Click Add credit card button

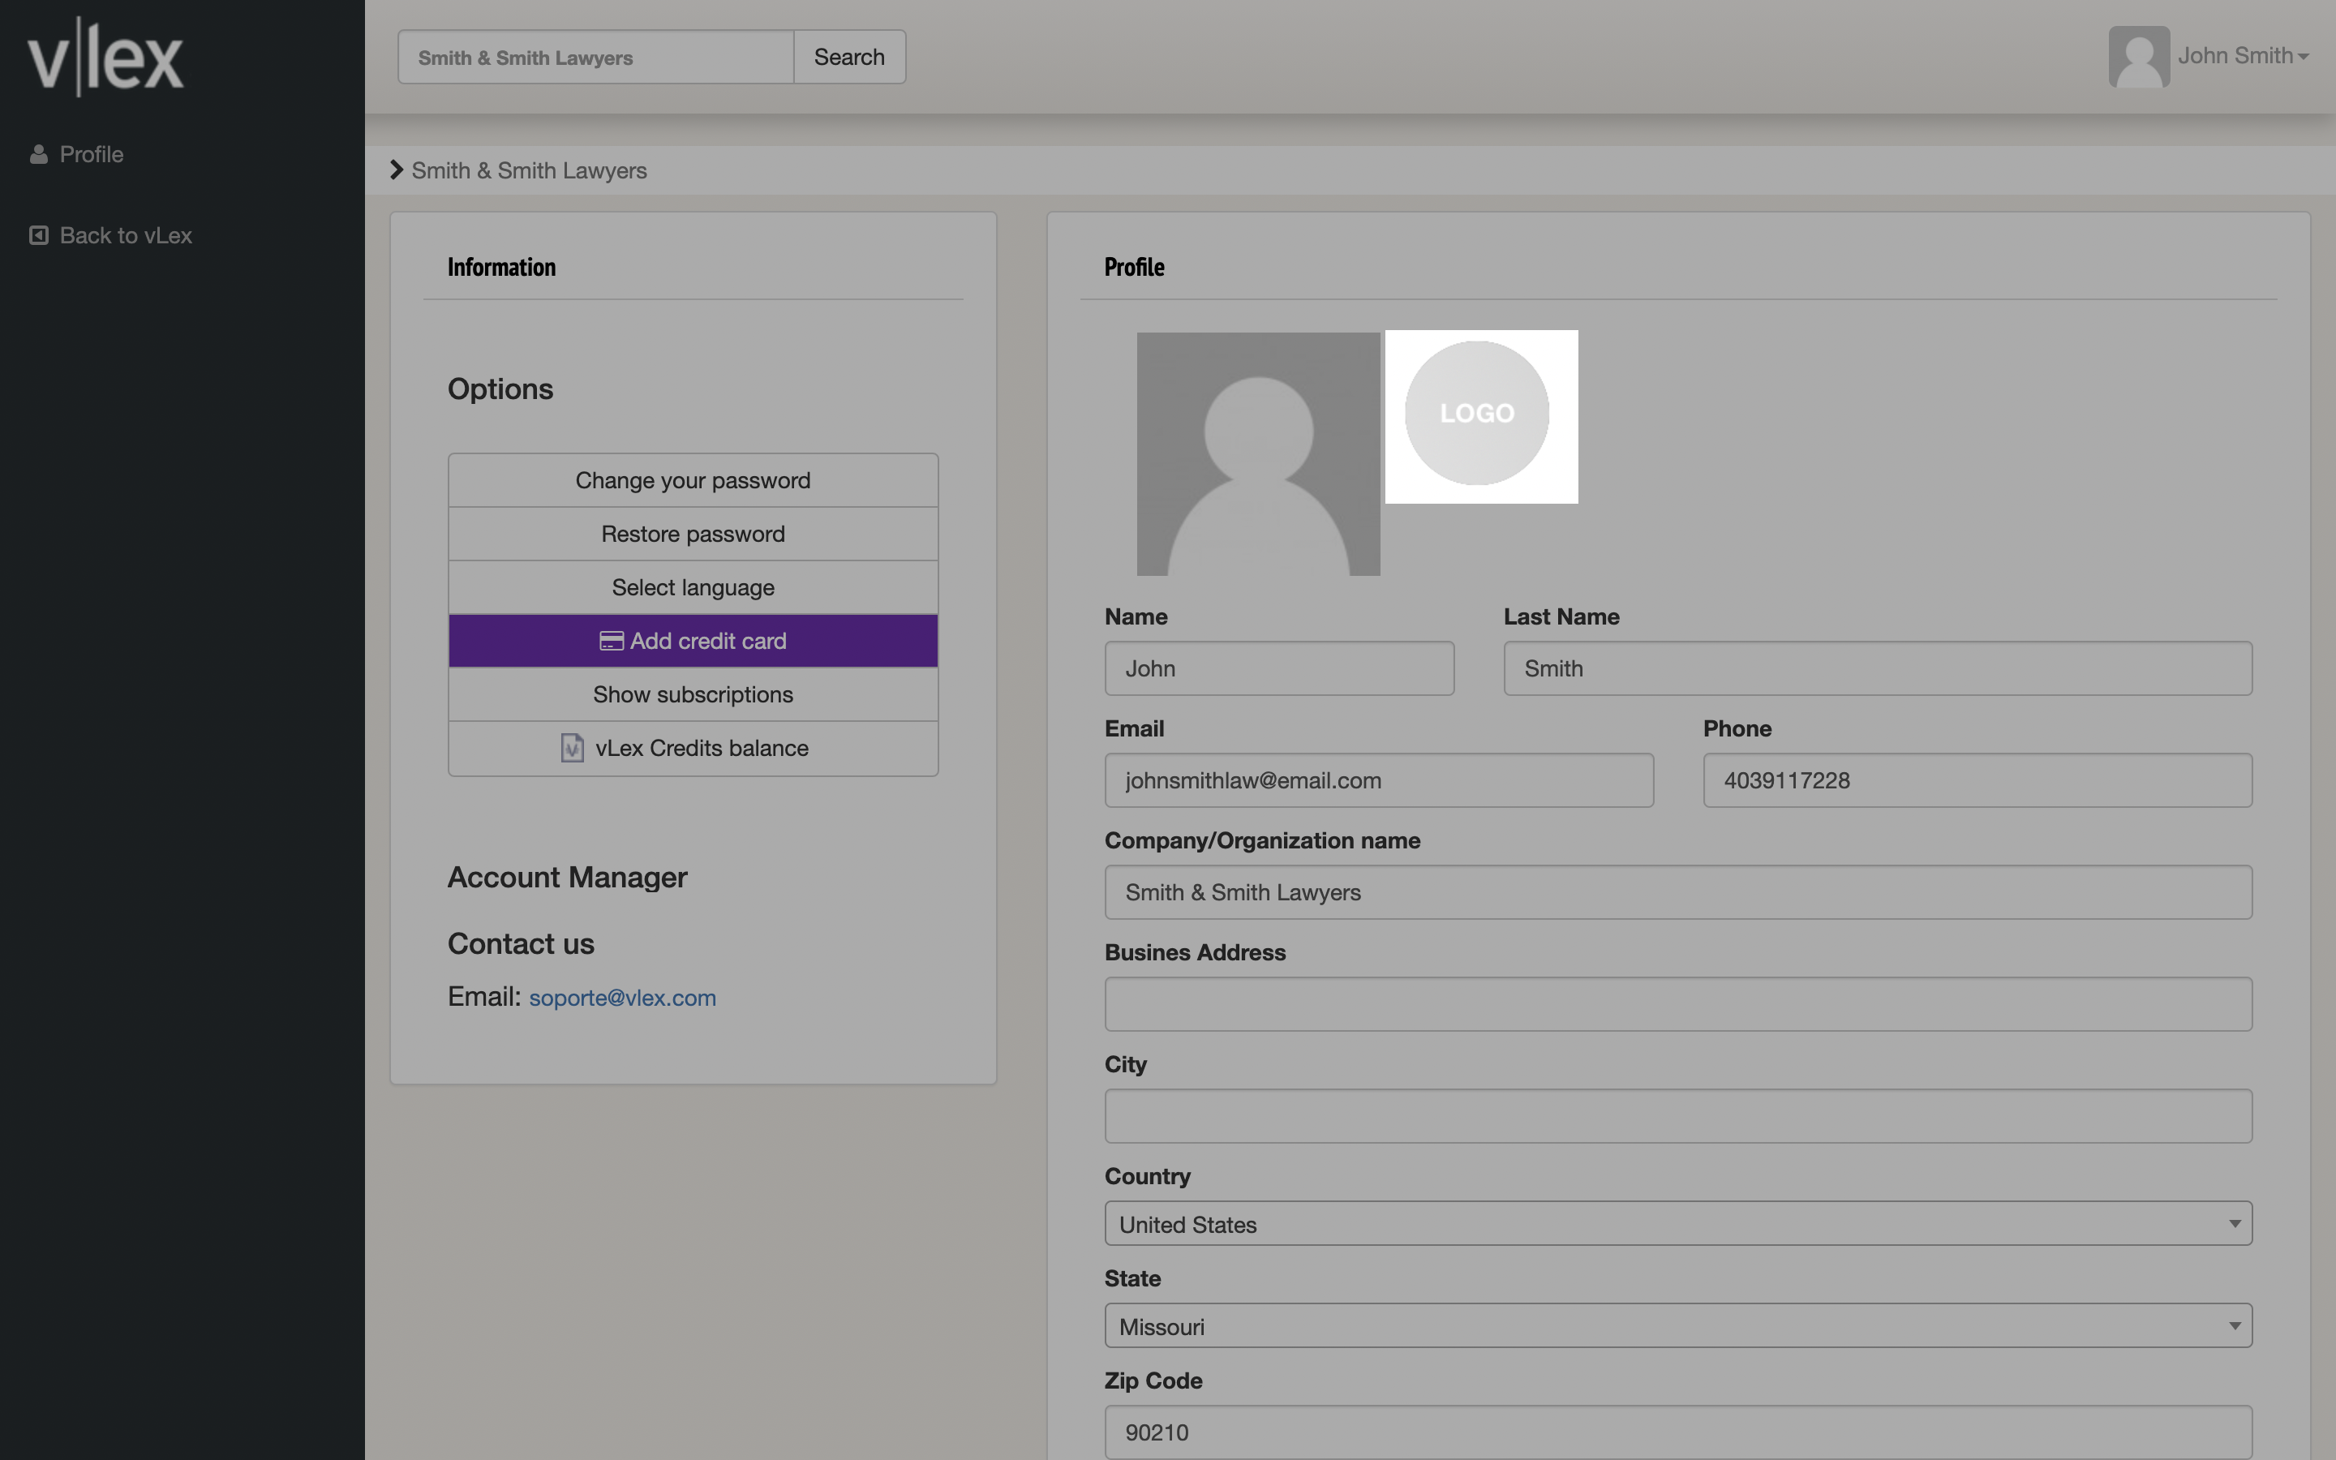pos(693,641)
